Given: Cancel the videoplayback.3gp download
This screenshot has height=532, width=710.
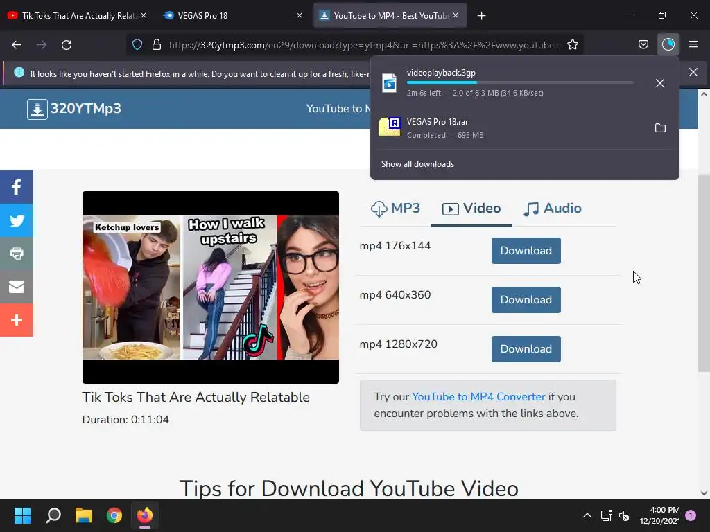Looking at the screenshot, I should (x=660, y=83).
